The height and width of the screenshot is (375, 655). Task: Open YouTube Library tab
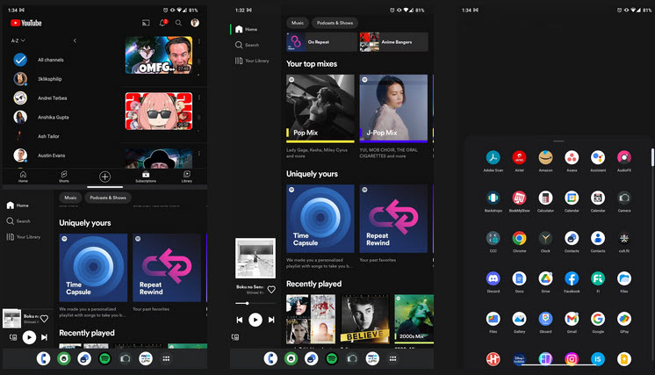187,177
